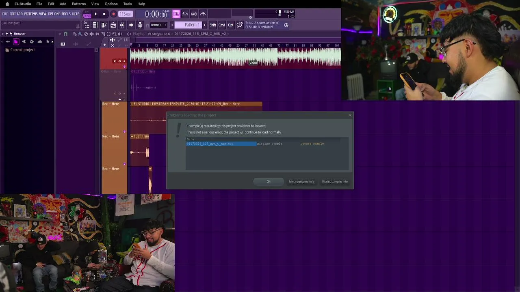Open macOS Tools menu bar item
Viewport: 520px width, 292px height.
click(128, 4)
